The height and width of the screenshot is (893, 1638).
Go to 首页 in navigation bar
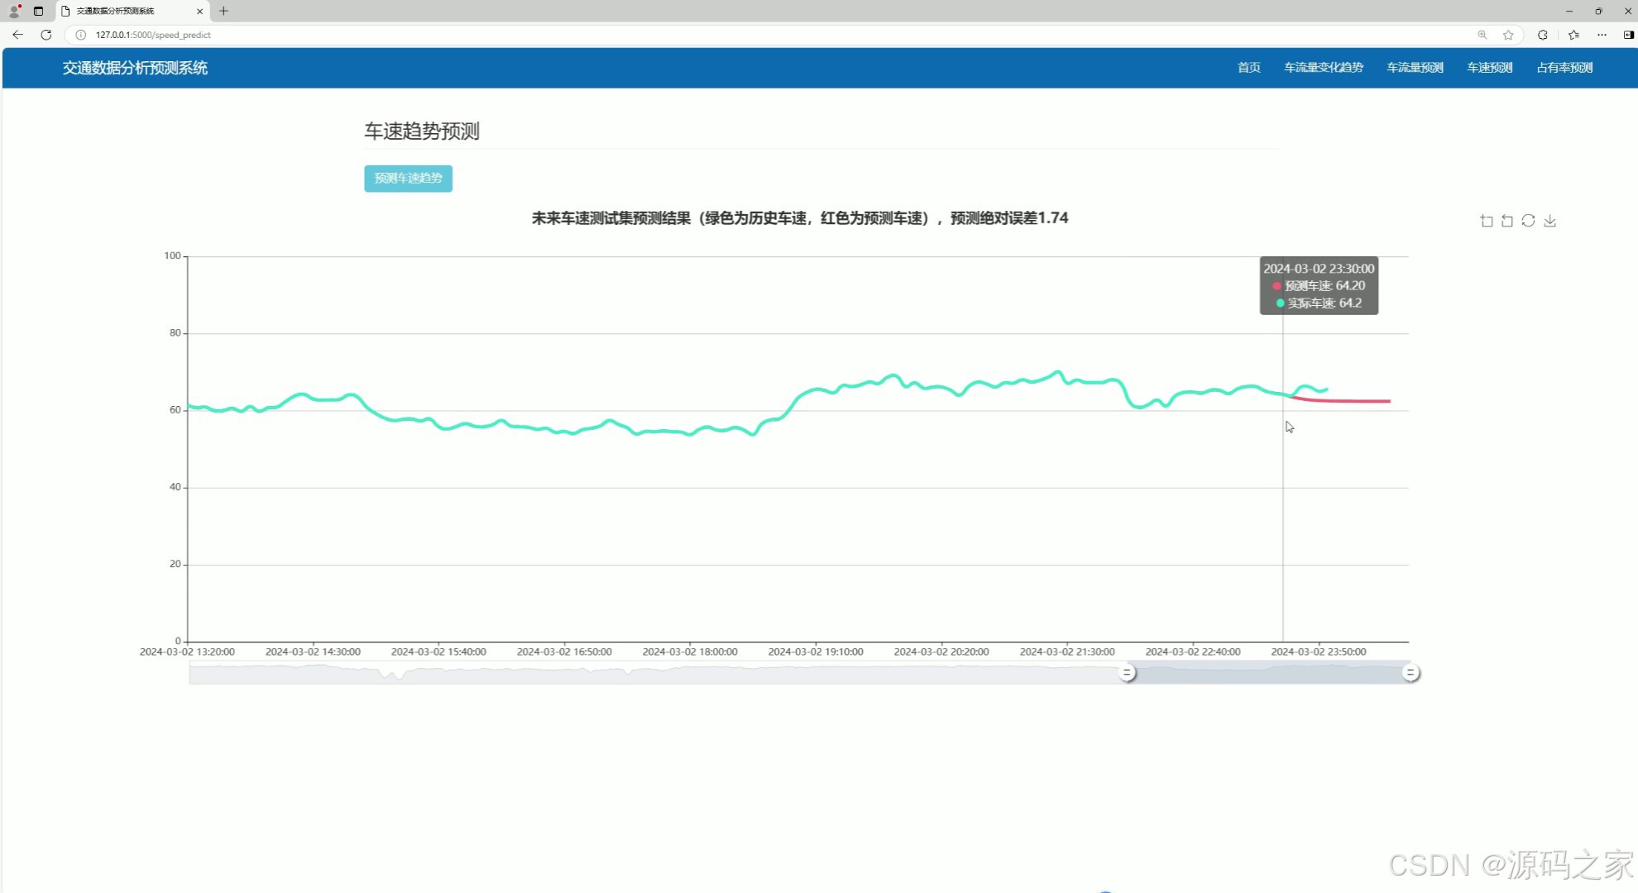tap(1248, 68)
